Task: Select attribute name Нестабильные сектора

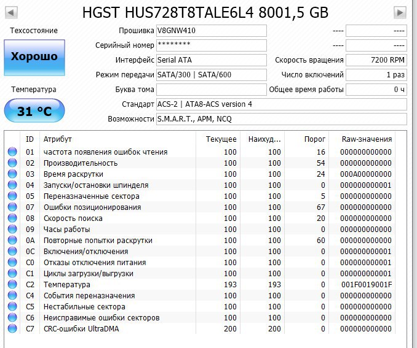Action: [84, 307]
